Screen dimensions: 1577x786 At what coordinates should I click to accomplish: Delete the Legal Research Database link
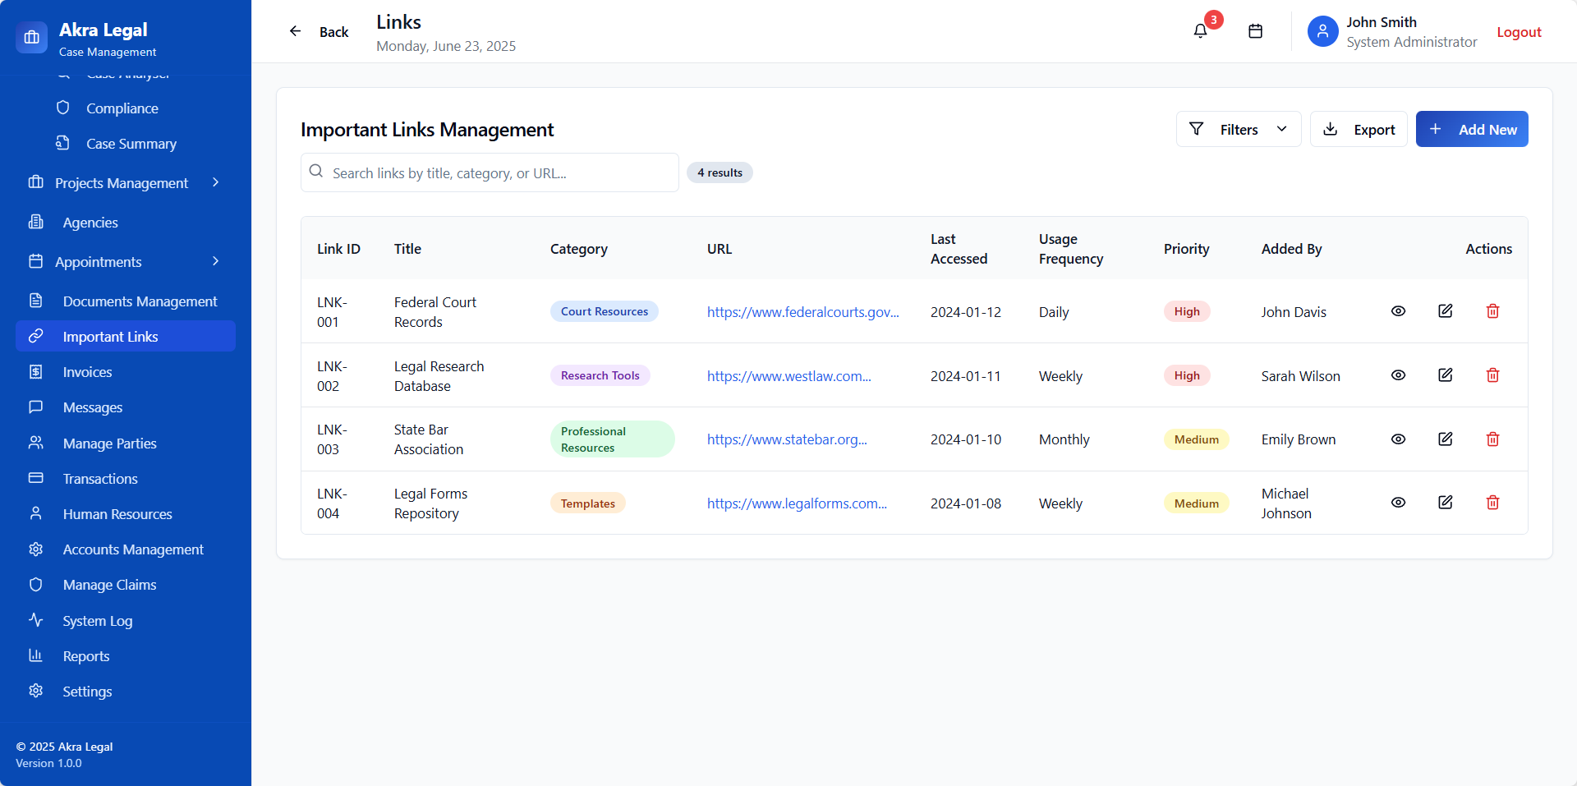[1492, 375]
